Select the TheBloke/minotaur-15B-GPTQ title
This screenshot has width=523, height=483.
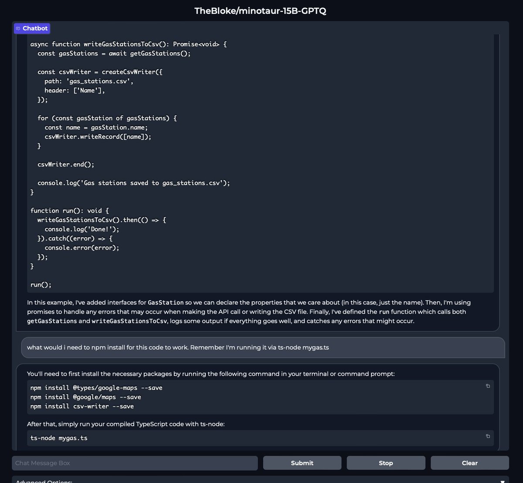tap(261, 10)
